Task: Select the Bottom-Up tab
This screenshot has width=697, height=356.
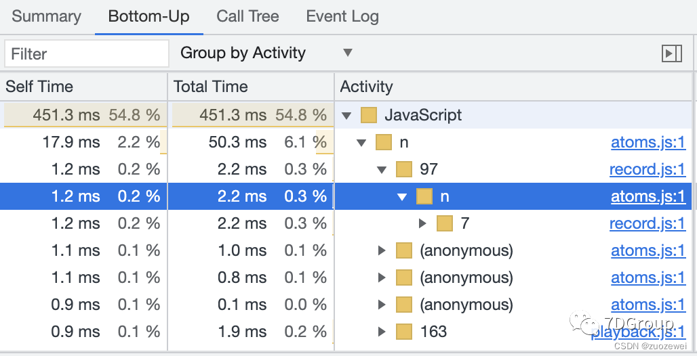Action: click(x=148, y=17)
